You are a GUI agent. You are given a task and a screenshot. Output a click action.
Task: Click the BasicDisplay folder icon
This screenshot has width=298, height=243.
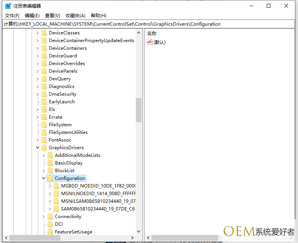tap(50, 163)
